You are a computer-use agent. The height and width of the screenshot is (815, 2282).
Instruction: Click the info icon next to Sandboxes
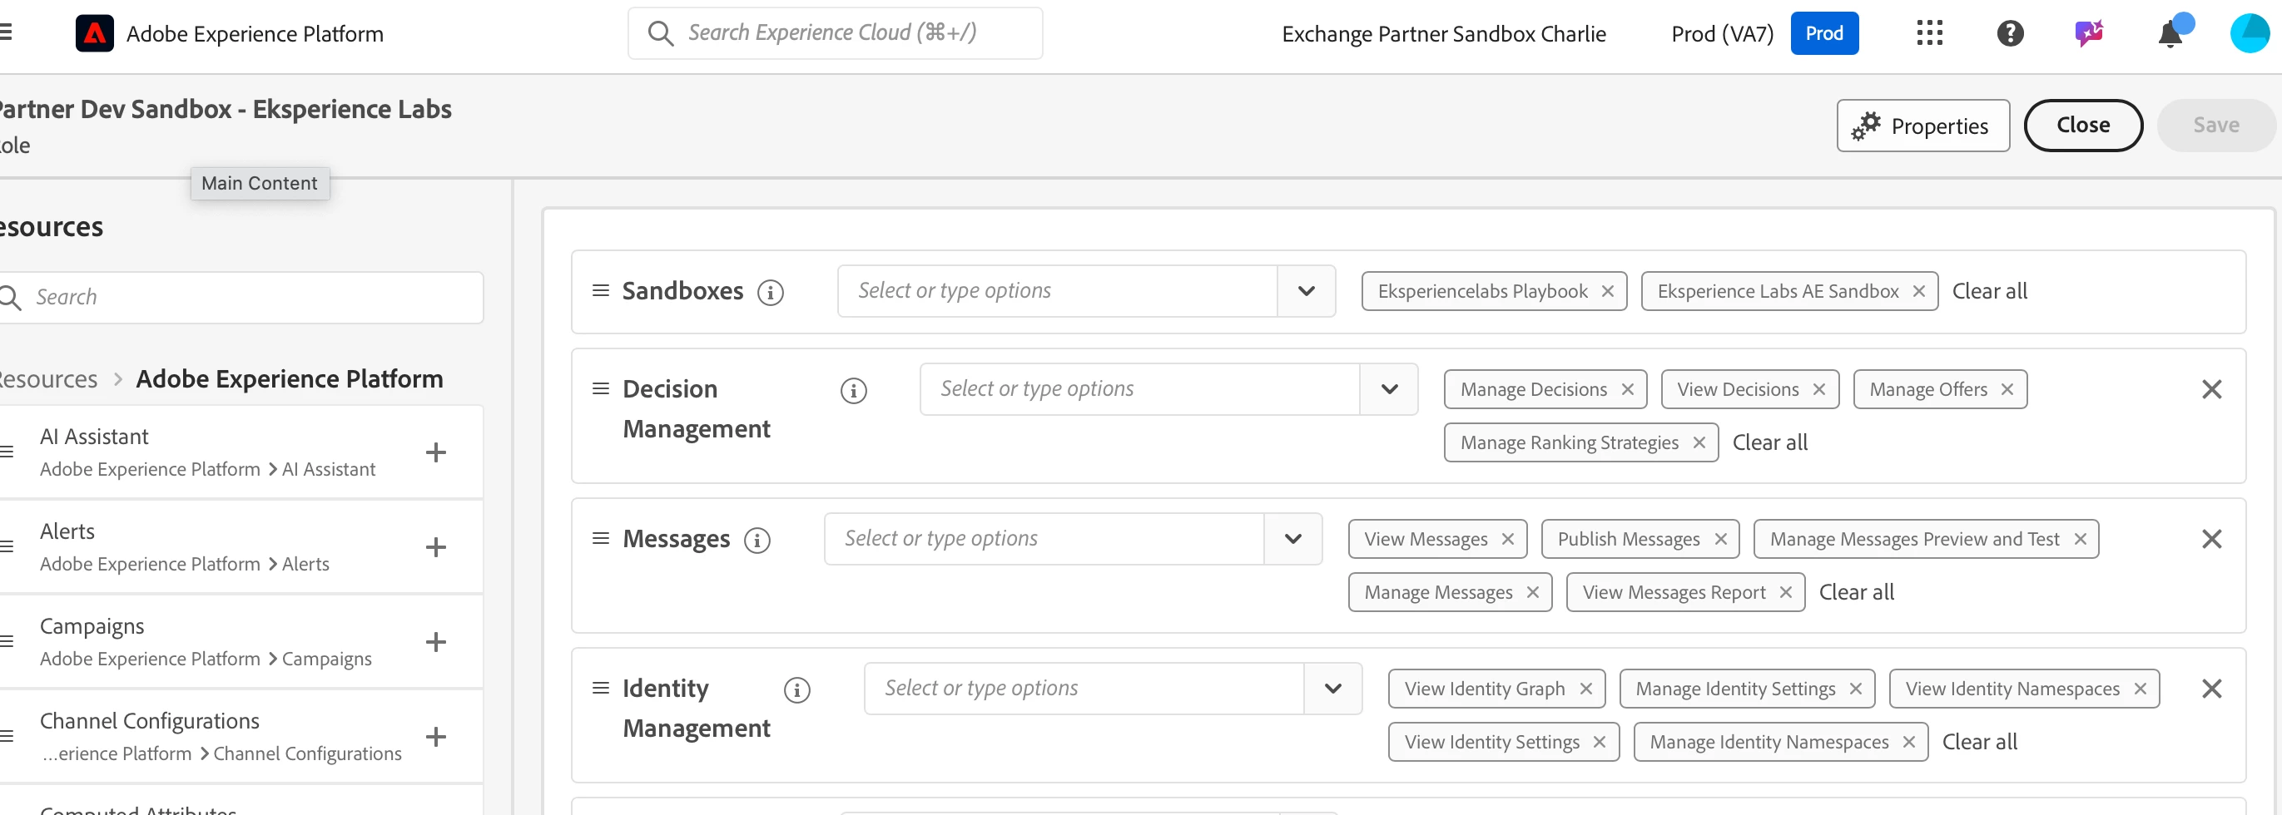pos(770,292)
